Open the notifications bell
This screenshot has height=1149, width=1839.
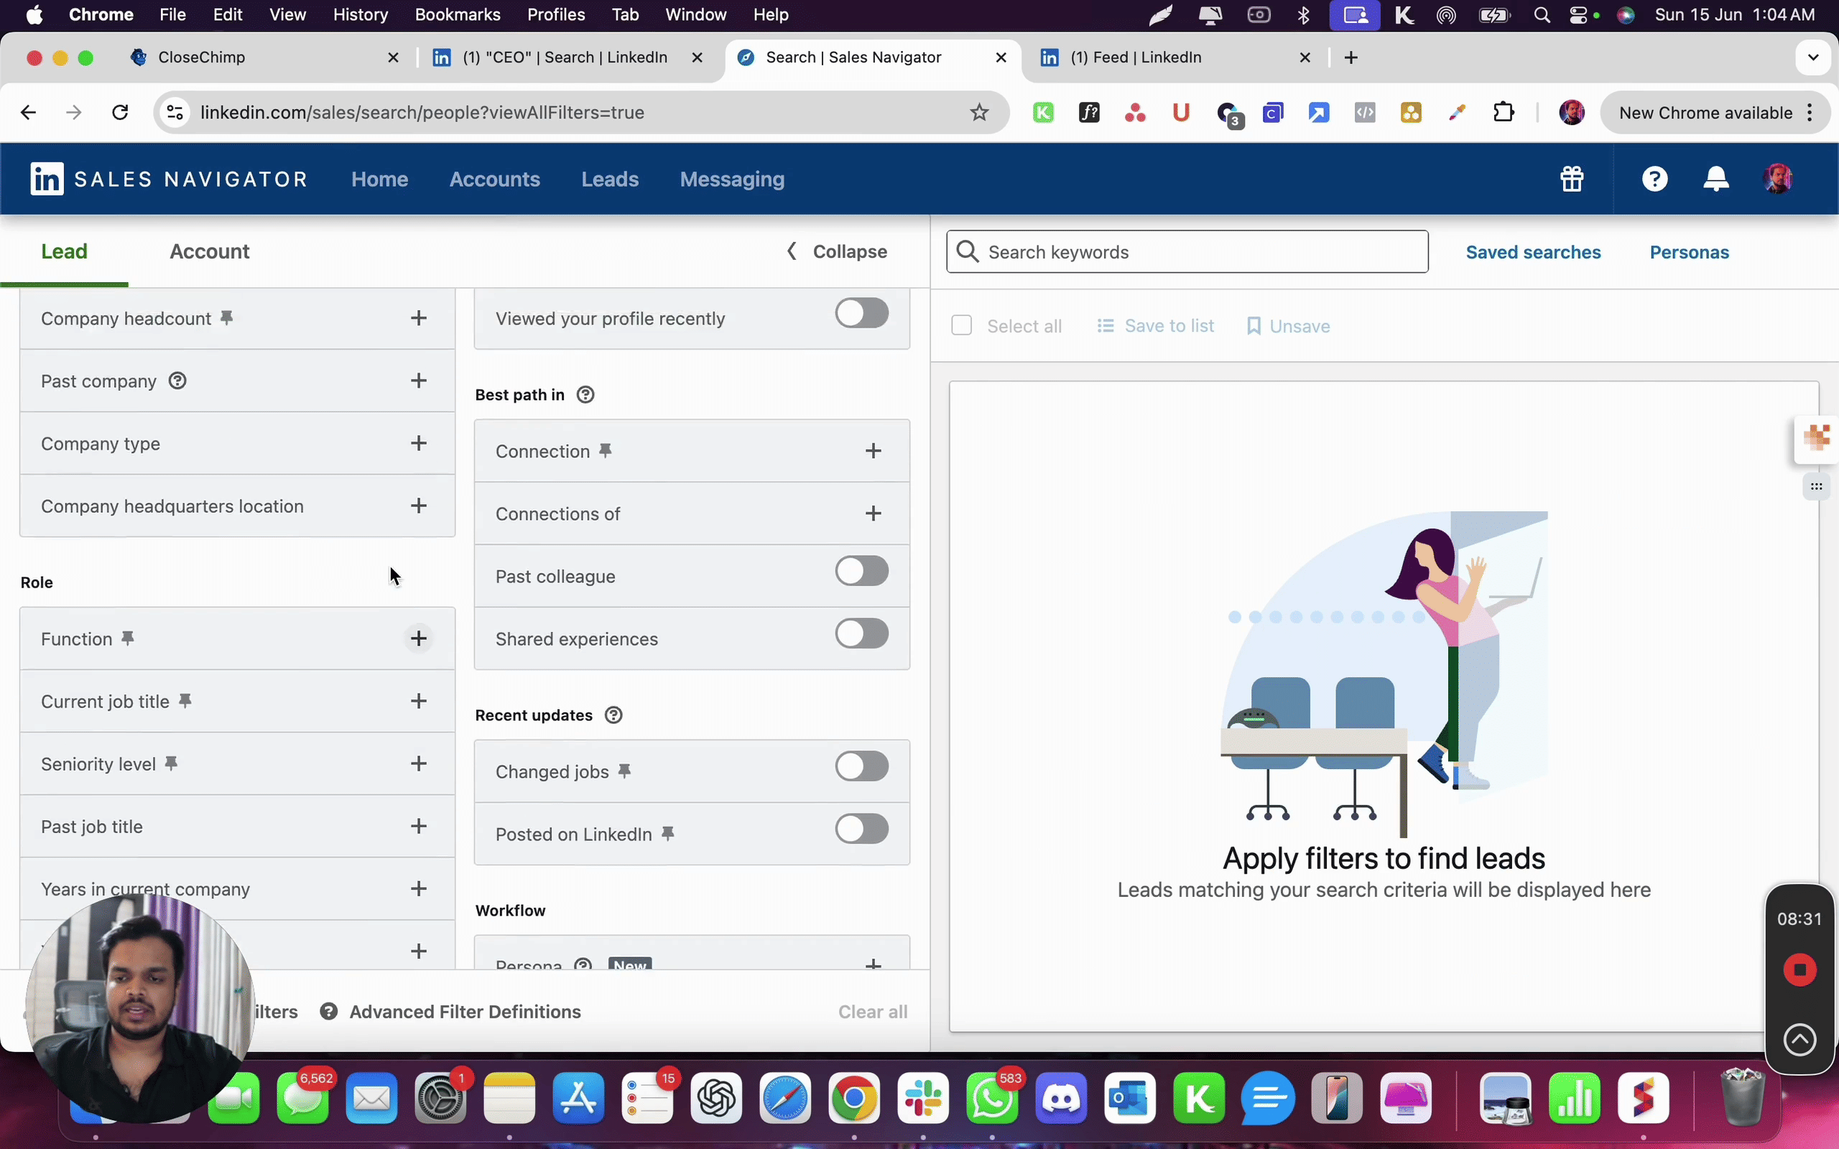(1716, 180)
